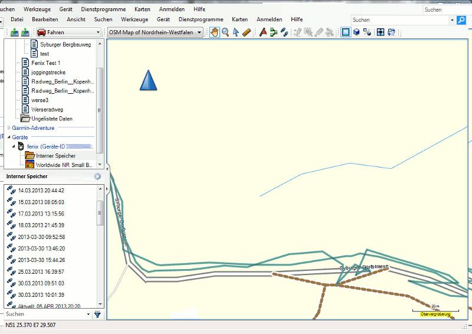Select track 18.03.2013 21:45:39

tap(41, 225)
